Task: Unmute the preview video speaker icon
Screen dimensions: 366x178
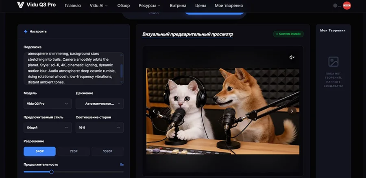Action: coord(292,57)
